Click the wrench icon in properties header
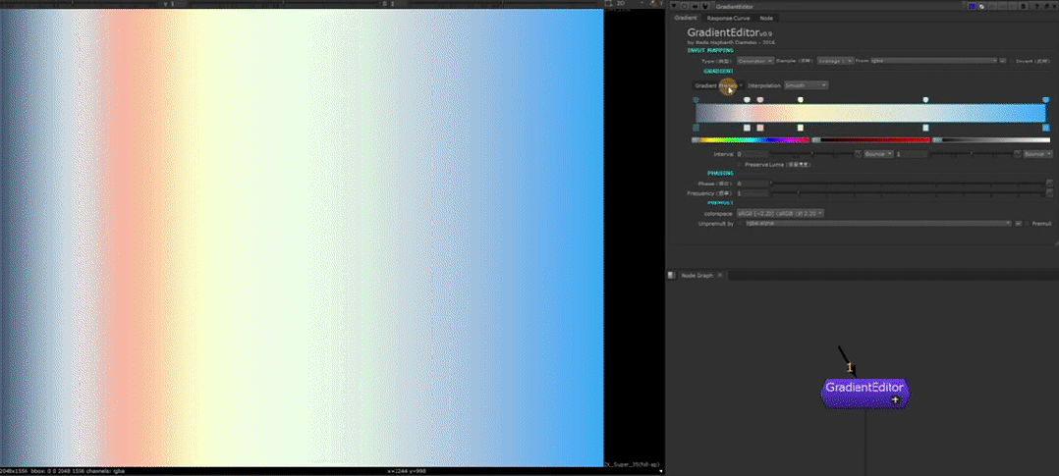The height and width of the screenshot is (476, 1059). click(x=705, y=6)
